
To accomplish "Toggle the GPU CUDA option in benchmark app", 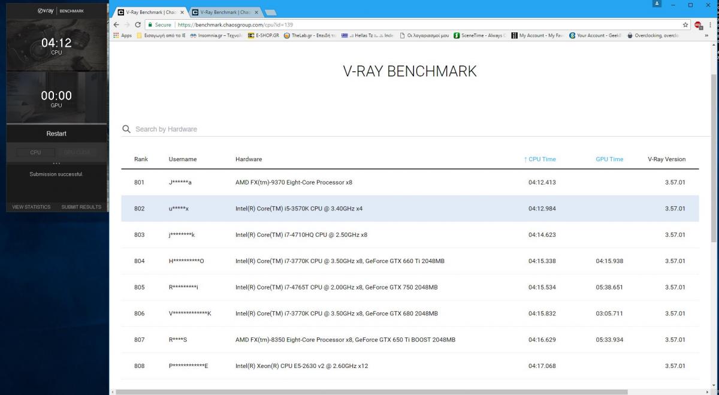I will [77, 153].
